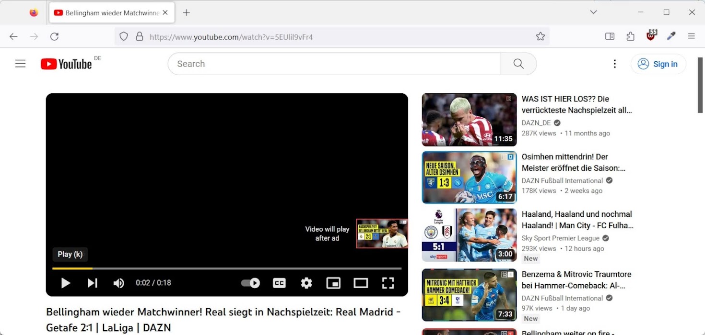The image size is (705, 335).
Task: Click the URL address bar
Action: point(332,36)
